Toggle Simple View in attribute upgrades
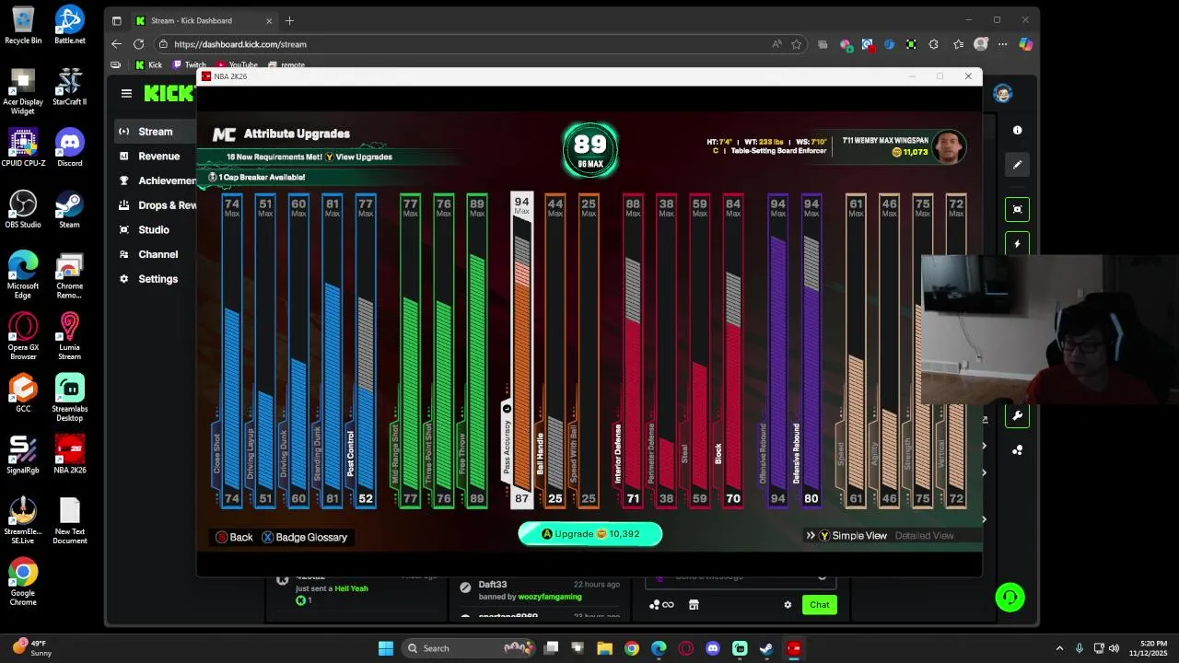The height and width of the screenshot is (663, 1179). [x=853, y=536]
